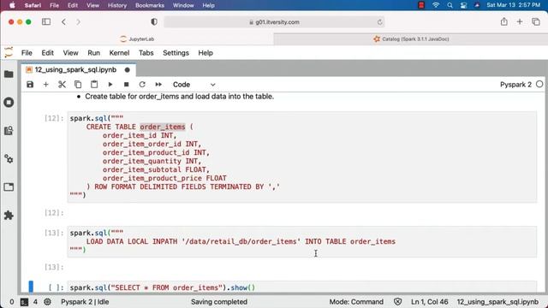Open the Kernel menu

[119, 53]
